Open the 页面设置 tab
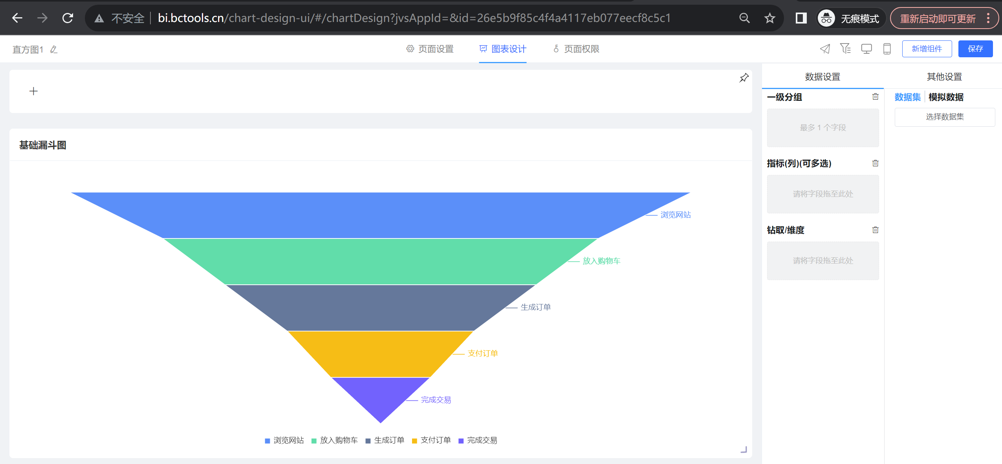Screen dimensions: 1002x464 point(430,49)
